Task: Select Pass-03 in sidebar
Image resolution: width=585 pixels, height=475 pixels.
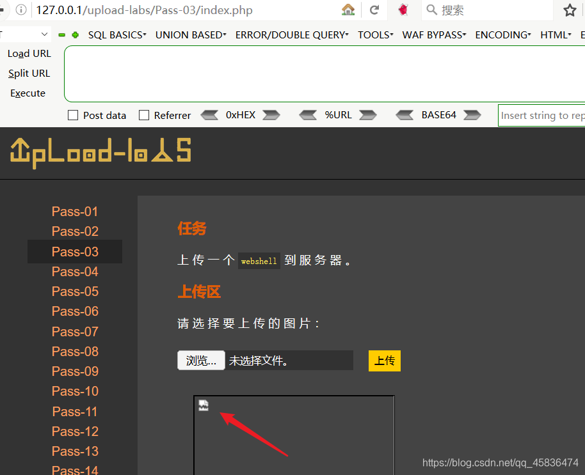Action: (75, 251)
